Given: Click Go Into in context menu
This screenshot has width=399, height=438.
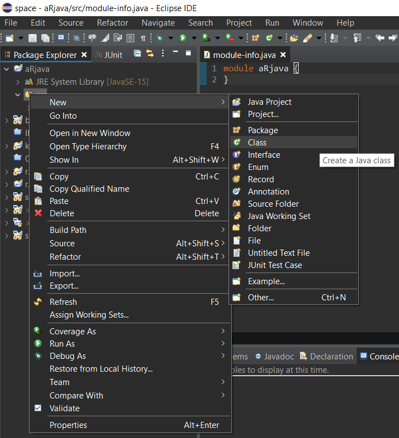Looking at the screenshot, I should [x=130, y=116].
